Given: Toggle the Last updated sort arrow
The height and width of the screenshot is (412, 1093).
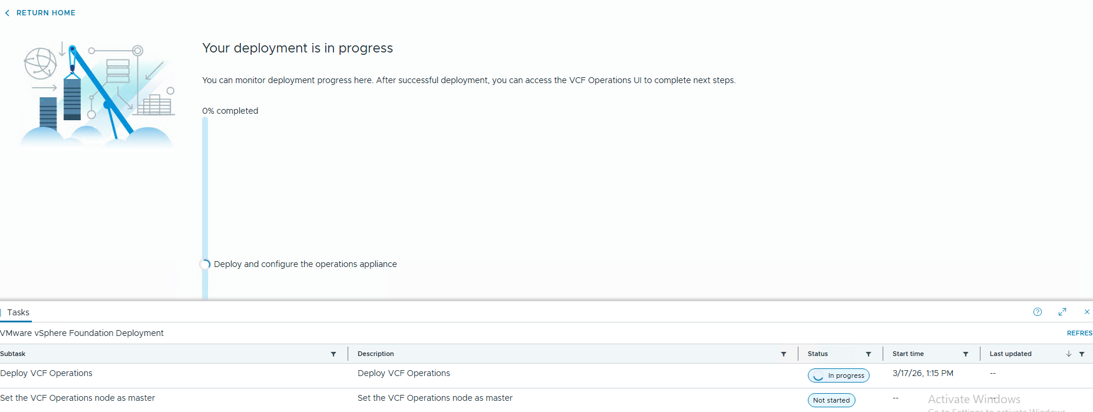Looking at the screenshot, I should (1069, 354).
